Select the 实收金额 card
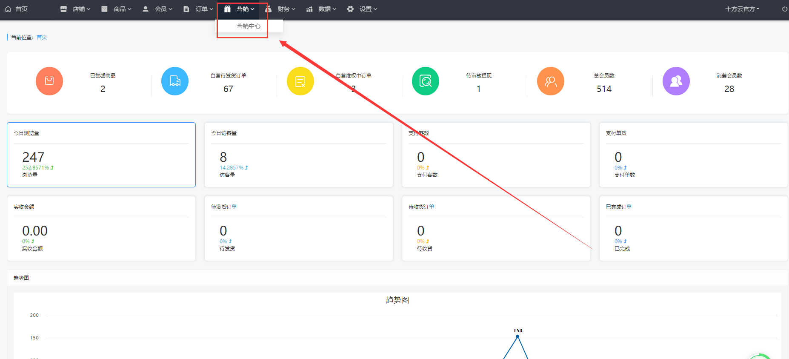The width and height of the screenshot is (789, 359). pos(101,228)
